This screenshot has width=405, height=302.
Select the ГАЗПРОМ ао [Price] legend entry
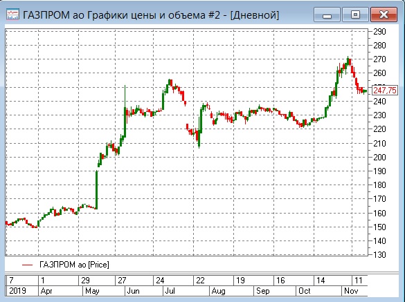coord(74,265)
